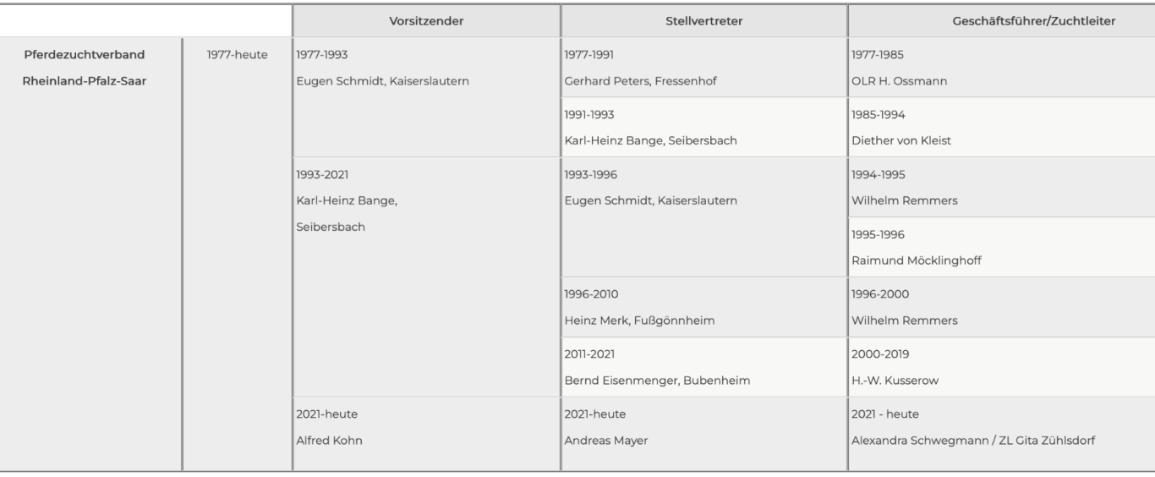This screenshot has width=1155, height=477.
Task: Click Karl-Heinz Bange, Seibersbach under 1991-1993
Action: click(655, 141)
